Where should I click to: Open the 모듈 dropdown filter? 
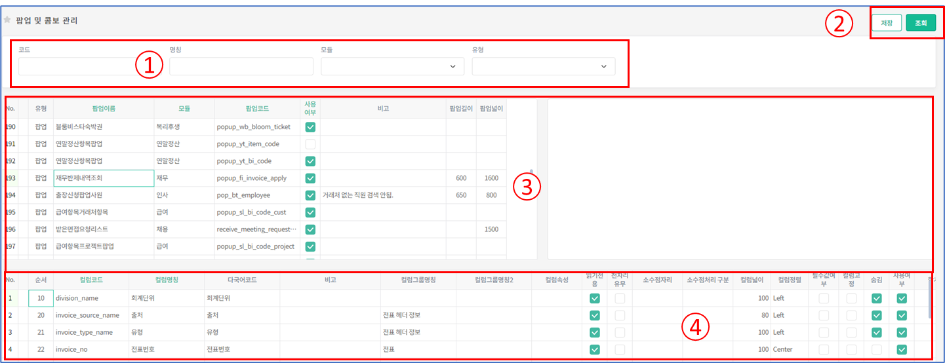pyautogui.click(x=392, y=66)
